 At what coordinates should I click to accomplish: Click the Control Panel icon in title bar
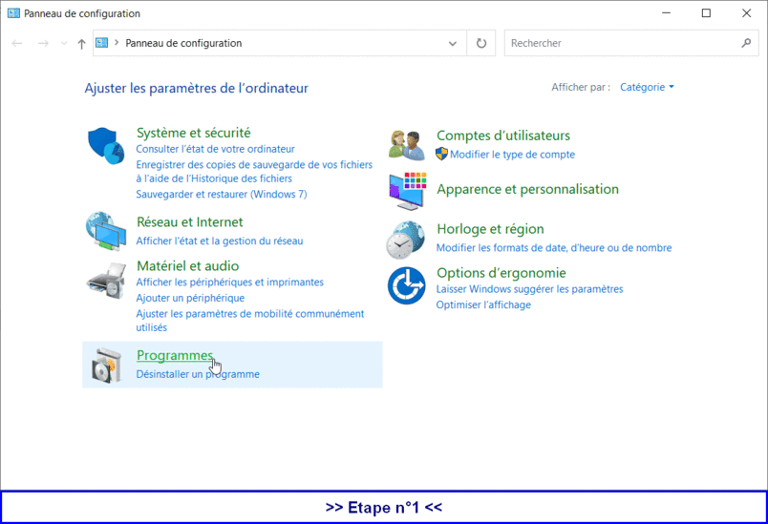coord(13,13)
